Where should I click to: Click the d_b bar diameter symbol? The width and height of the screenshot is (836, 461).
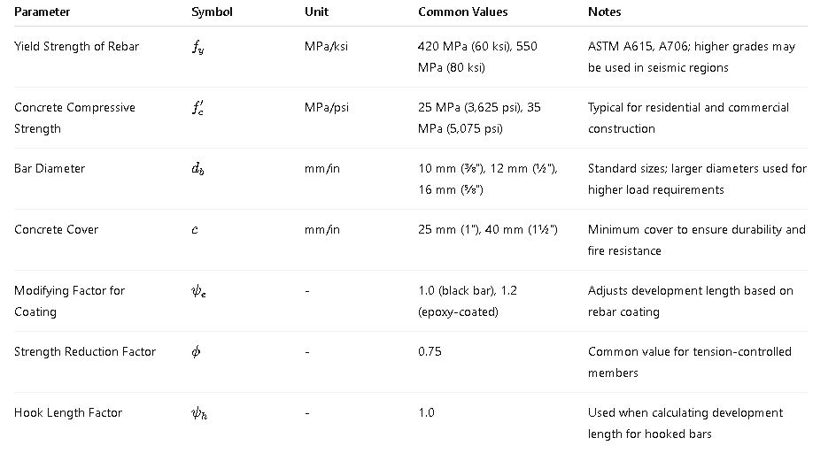[x=199, y=169]
